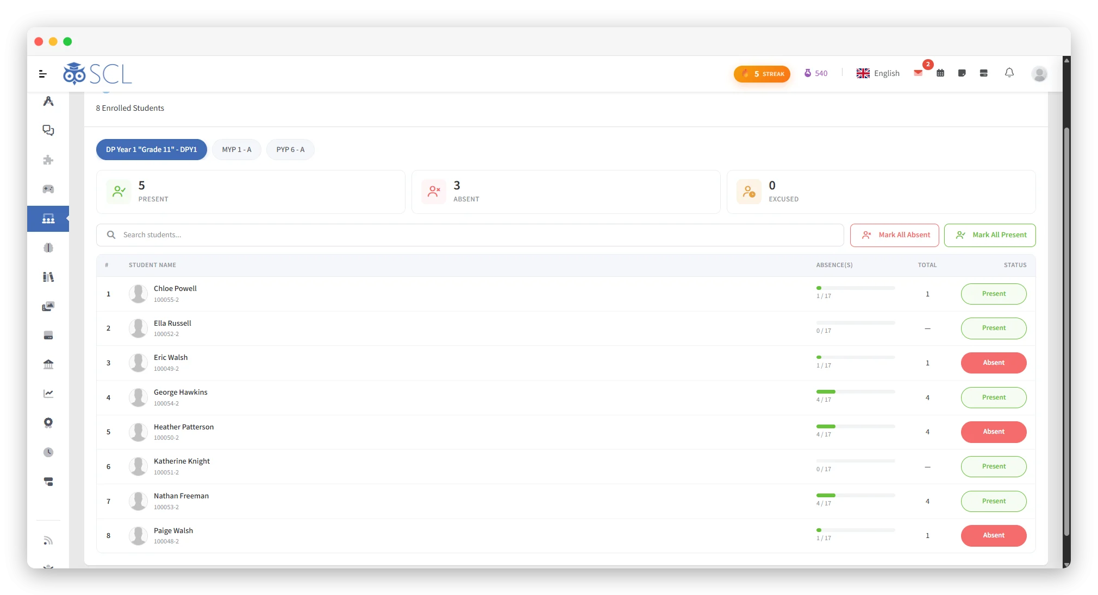Open the analytics chart sidebar icon
The width and height of the screenshot is (1098, 595).
pyautogui.click(x=48, y=394)
